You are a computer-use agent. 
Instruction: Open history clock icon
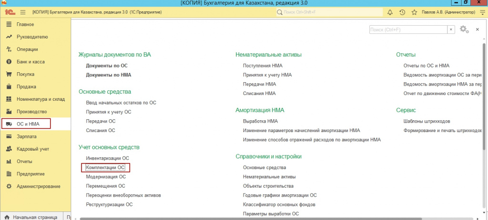click(402, 12)
